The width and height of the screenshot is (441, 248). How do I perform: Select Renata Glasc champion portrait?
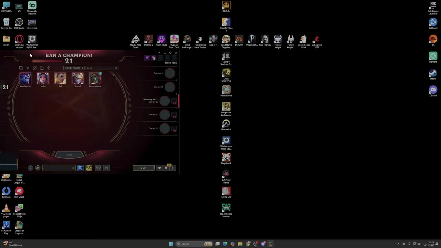(95, 79)
